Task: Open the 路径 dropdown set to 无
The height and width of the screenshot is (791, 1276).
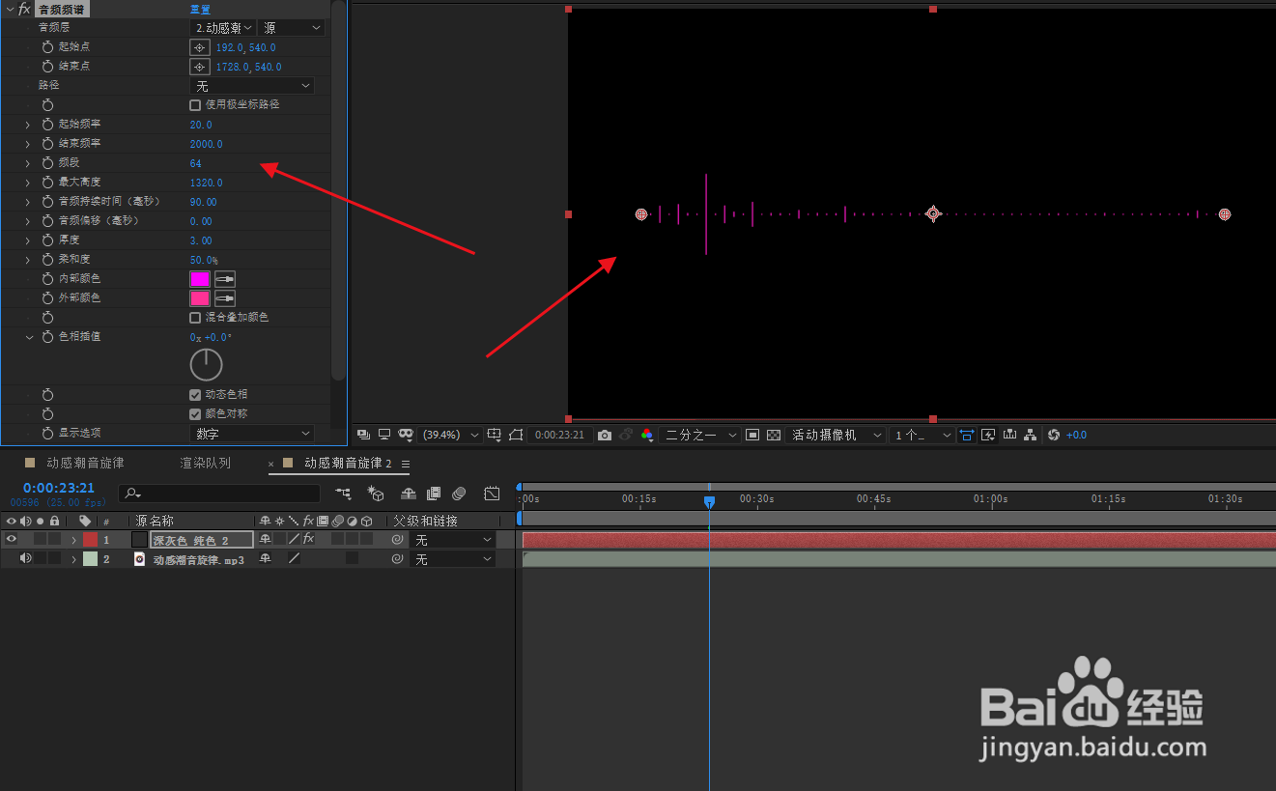Action: click(x=252, y=86)
